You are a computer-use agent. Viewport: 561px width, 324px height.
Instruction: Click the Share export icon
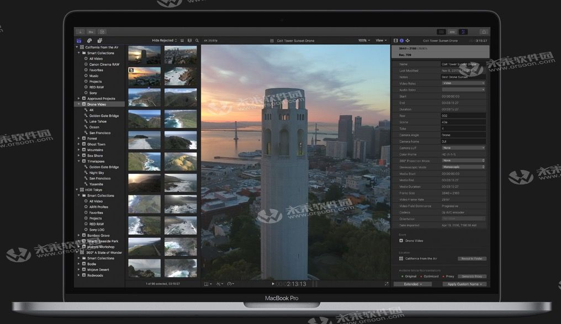tap(484, 32)
